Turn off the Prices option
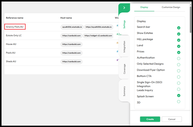 pyautogui.click(x=179, y=53)
